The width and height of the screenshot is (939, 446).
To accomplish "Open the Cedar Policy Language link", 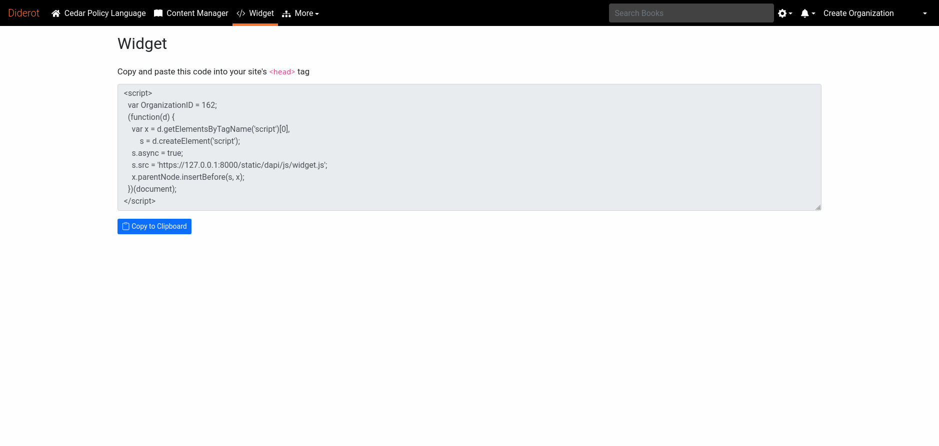I will 98,13.
